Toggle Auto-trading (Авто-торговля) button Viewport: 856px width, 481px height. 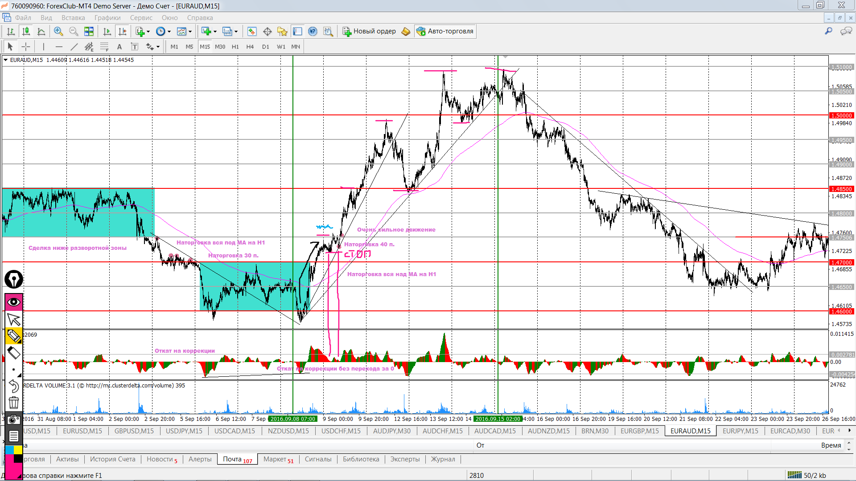click(445, 31)
